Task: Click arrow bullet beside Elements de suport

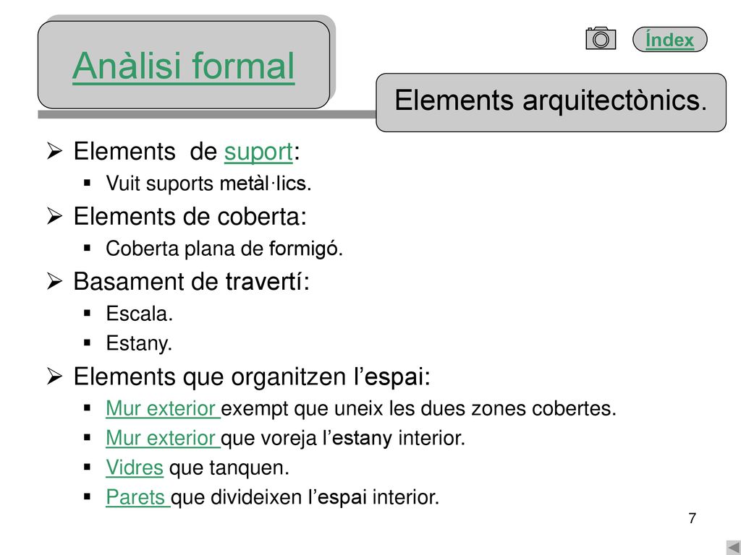Action: tap(55, 152)
